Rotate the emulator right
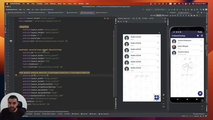The width and height of the screenshot is (213, 120). click(x=180, y=16)
